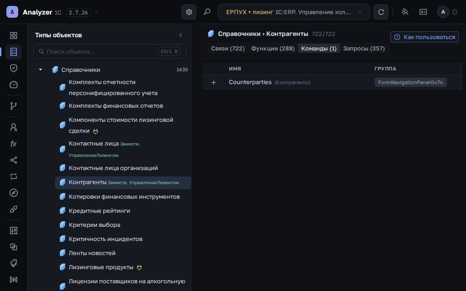The height and width of the screenshot is (291, 466).
Task: Open the compass icon in the sidebar
Action: coord(14,193)
